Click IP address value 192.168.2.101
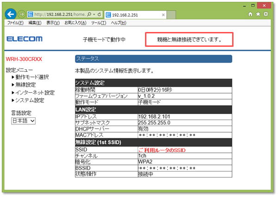278x197 pixels. point(154,117)
